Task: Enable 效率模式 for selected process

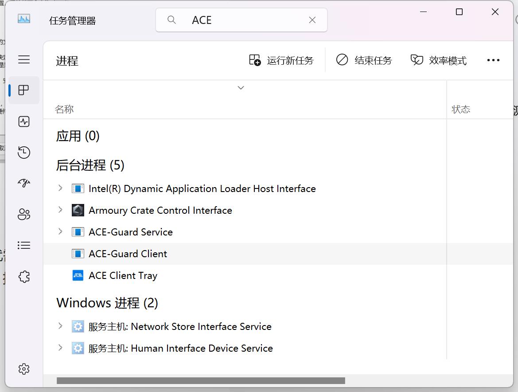Action: (x=438, y=60)
